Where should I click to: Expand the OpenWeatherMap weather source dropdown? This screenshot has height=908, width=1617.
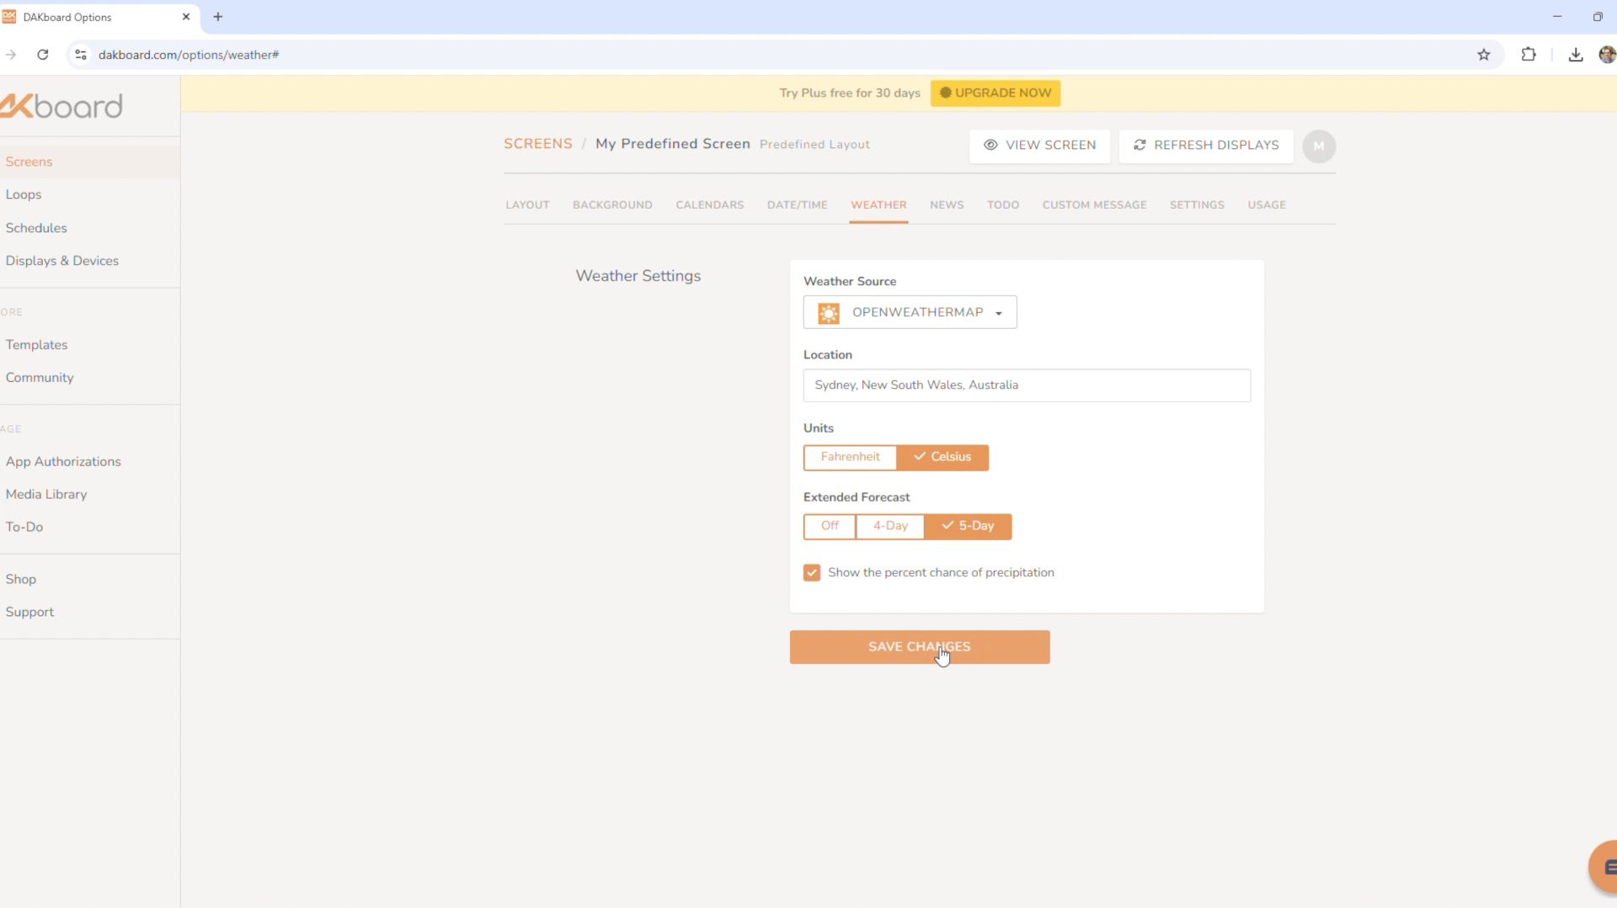910,312
